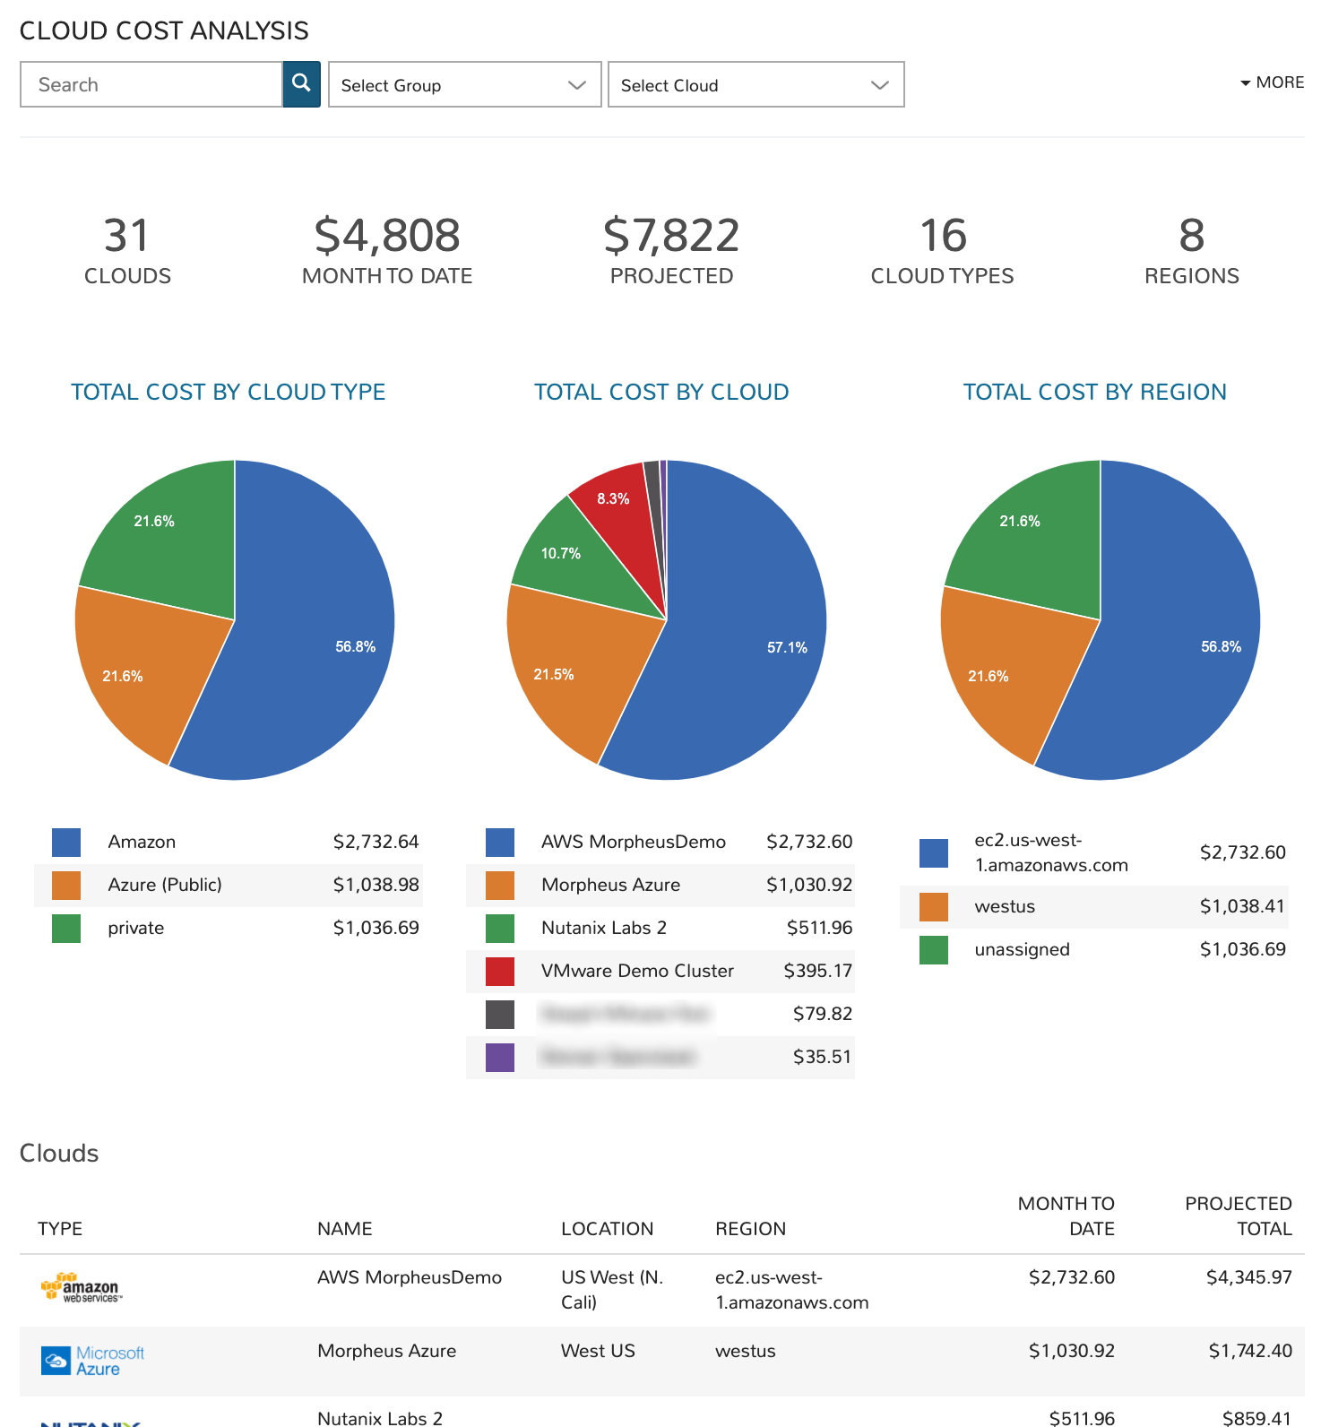Open the Select Cloud dropdown
The height and width of the screenshot is (1427, 1321).
coord(755,85)
